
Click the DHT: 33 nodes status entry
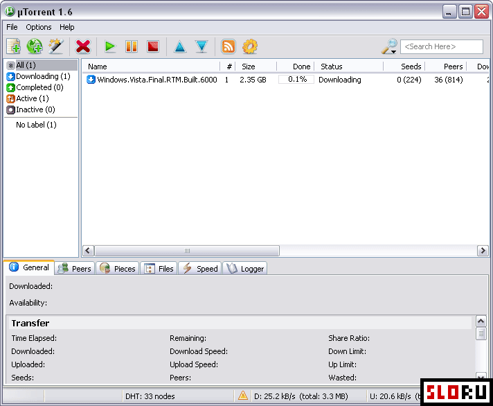pos(150,396)
